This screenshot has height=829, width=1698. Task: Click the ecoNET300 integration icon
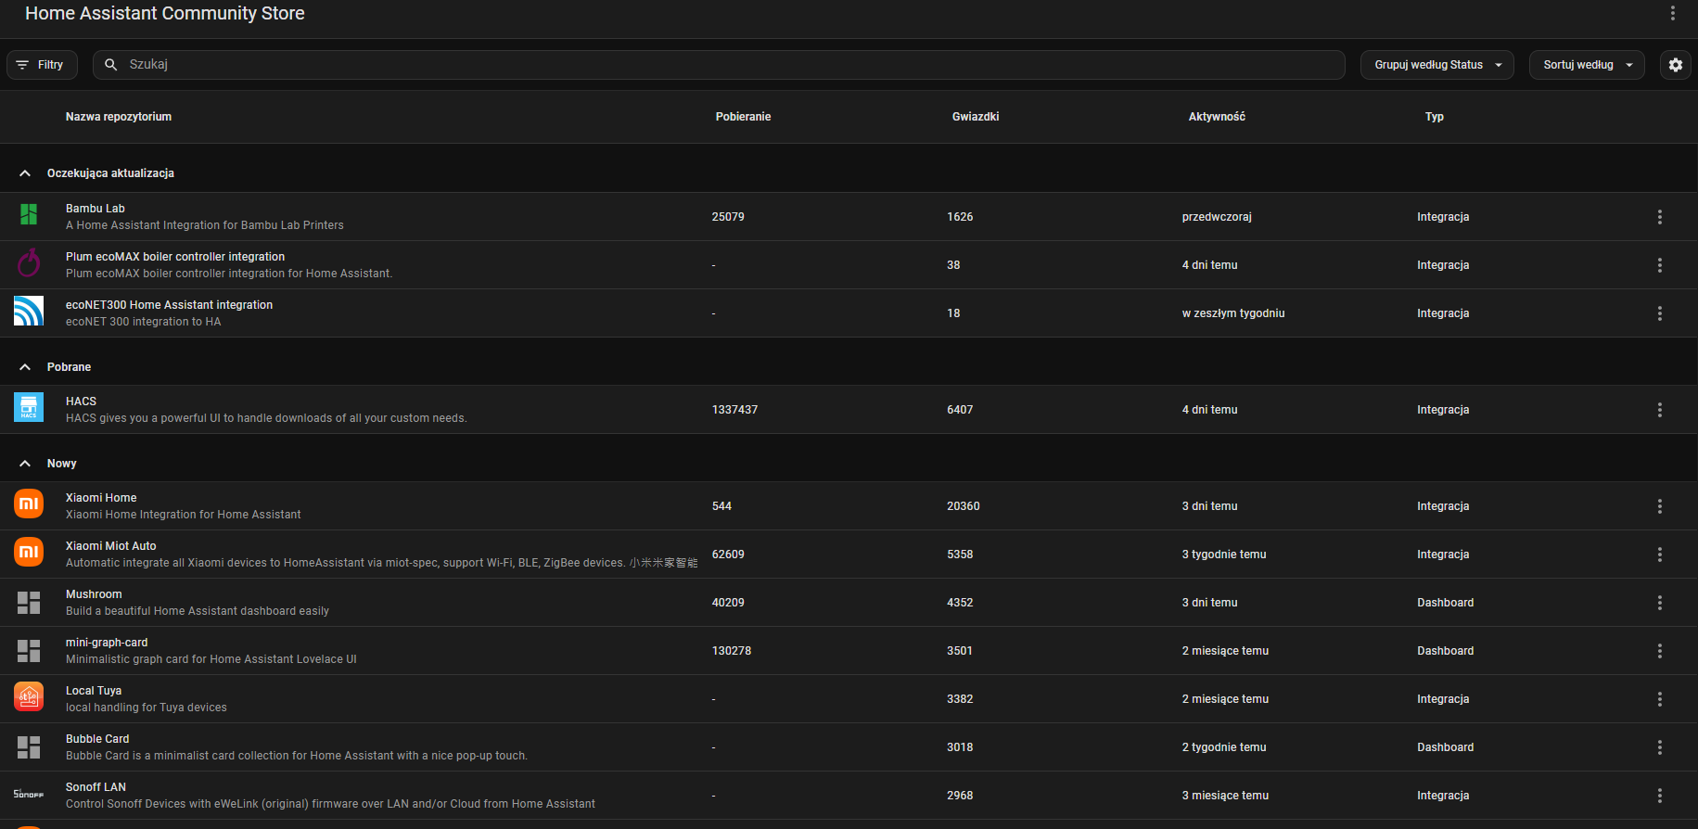coord(29,311)
